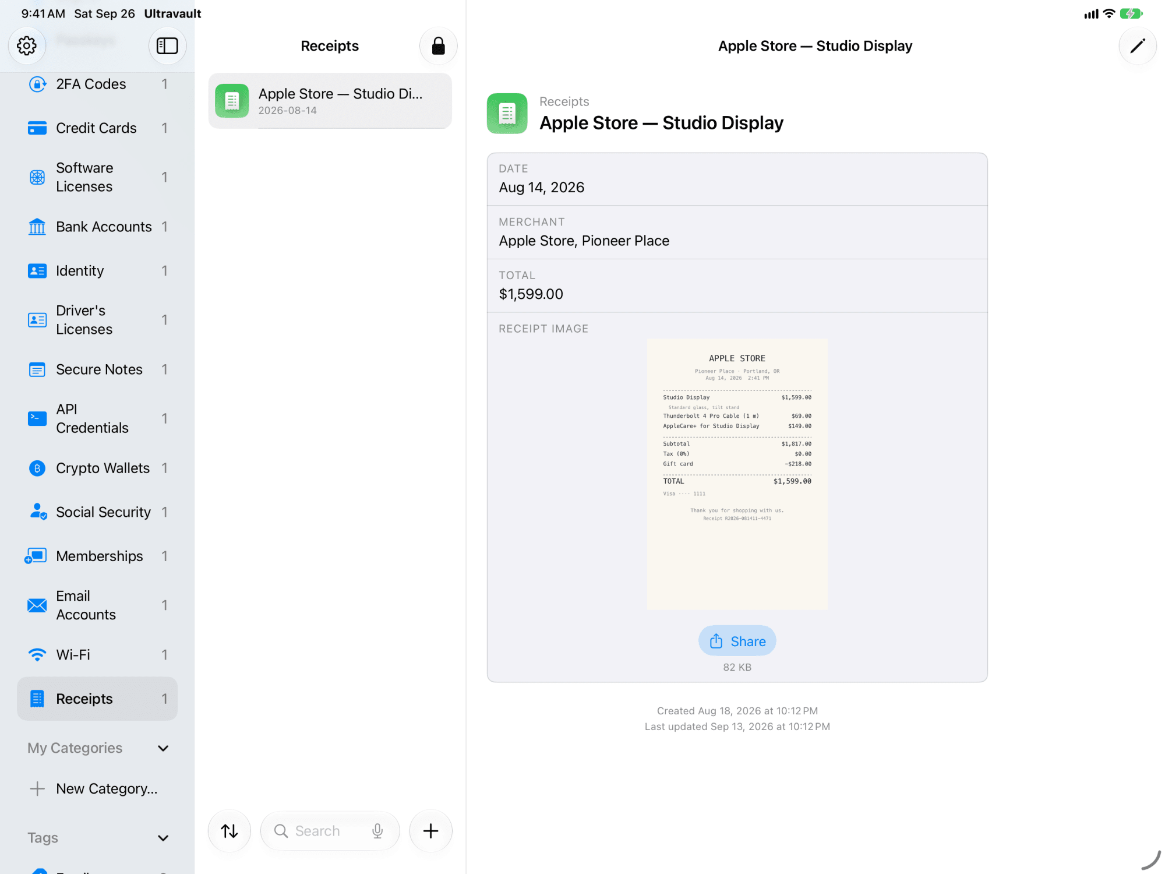Open the receipt image thumbnail
Screen dimensions: 1165x874
(737, 474)
